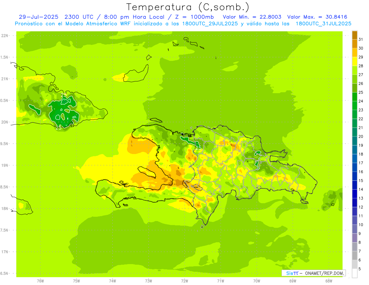The width and height of the screenshot is (369, 285).
Task: Click legend value 26
Action: point(361,84)
